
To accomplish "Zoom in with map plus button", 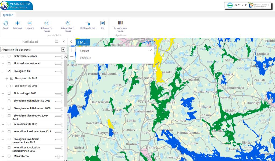I will coord(72,50).
